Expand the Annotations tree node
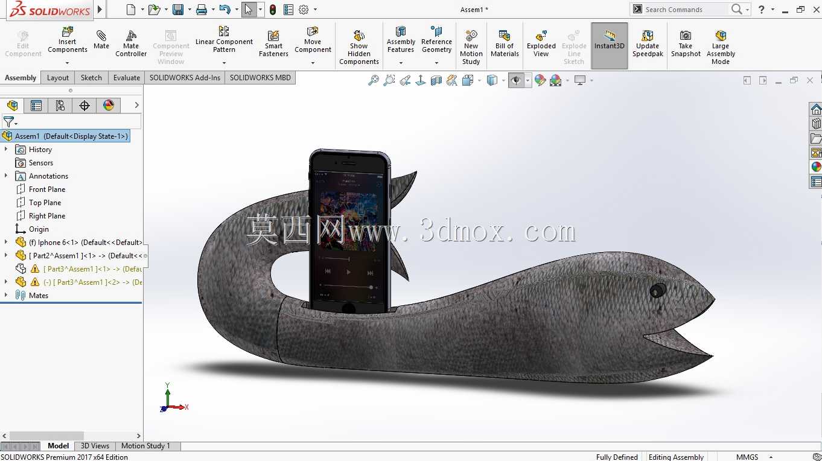822x461 pixels. tap(6, 176)
